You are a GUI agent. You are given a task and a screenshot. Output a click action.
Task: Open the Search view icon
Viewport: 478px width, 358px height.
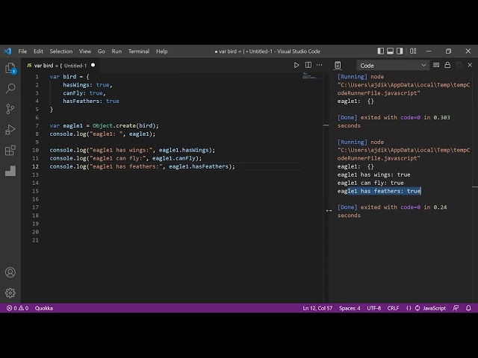(x=10, y=89)
